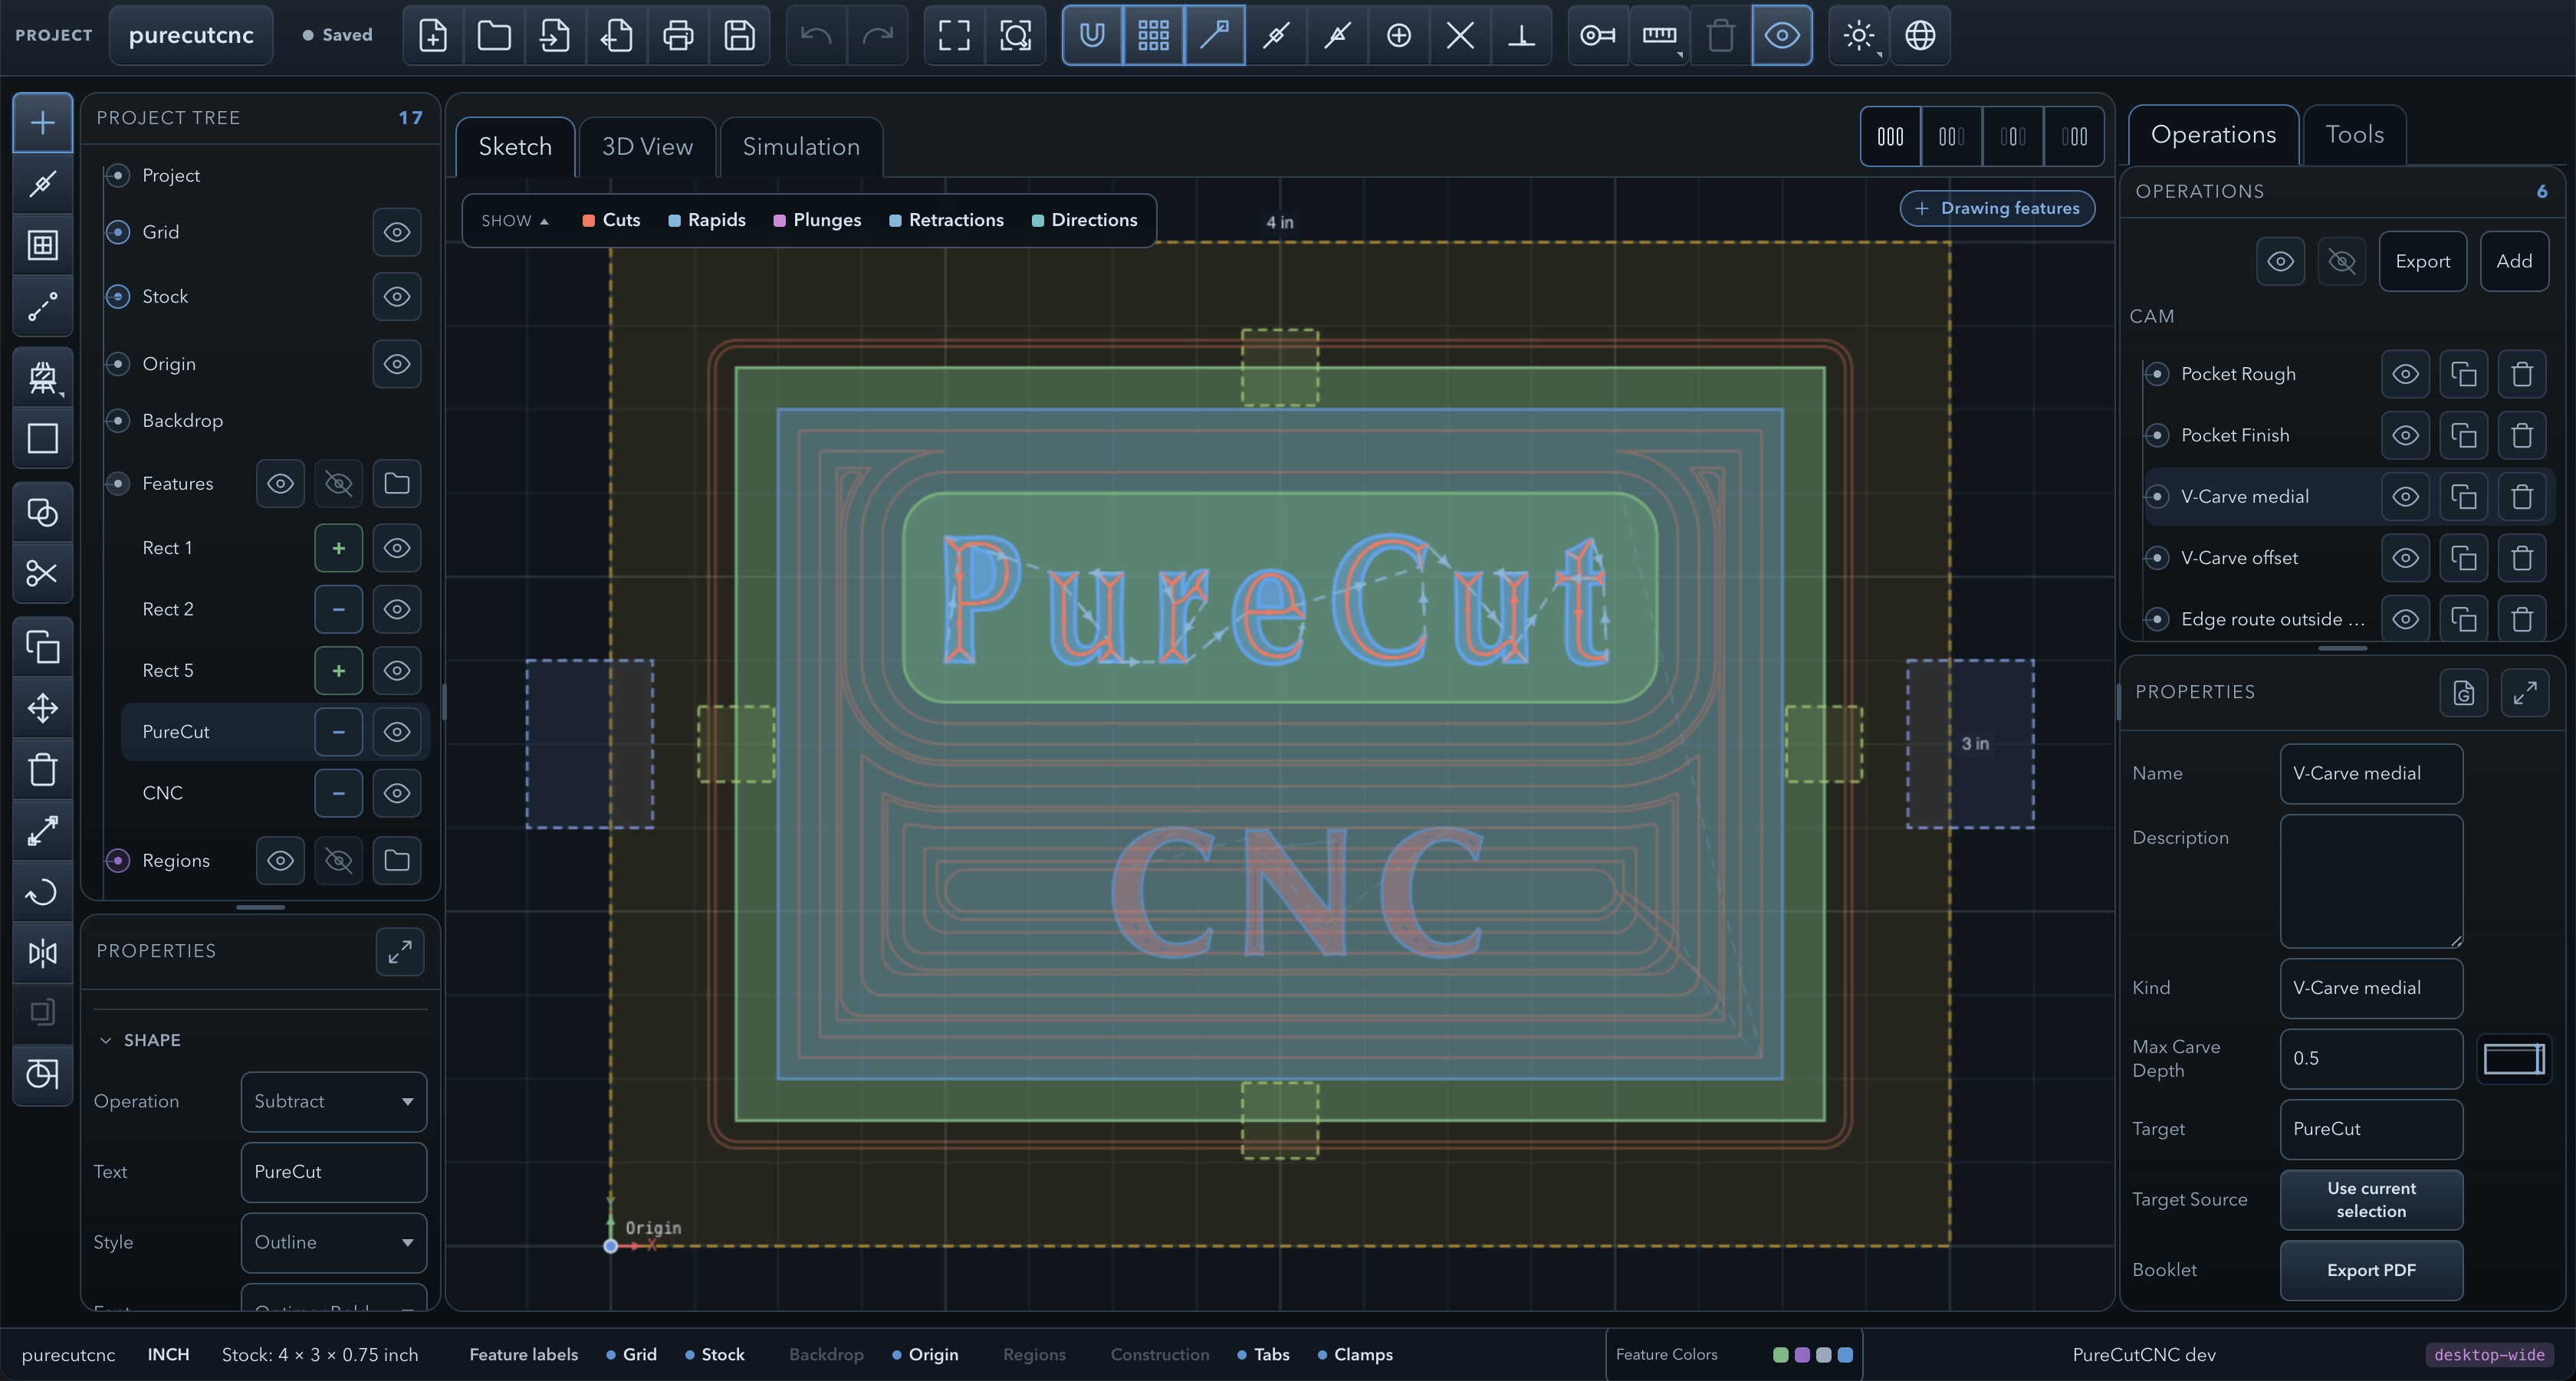Viewport: 2576px width, 1381px height.
Task: Click the magnet snap toggle in the toolbar
Action: pos(1092,35)
